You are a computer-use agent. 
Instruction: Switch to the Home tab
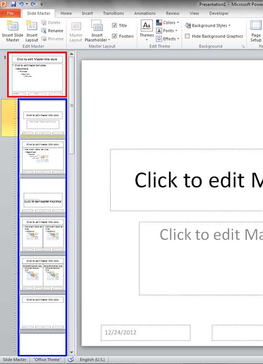(66, 13)
